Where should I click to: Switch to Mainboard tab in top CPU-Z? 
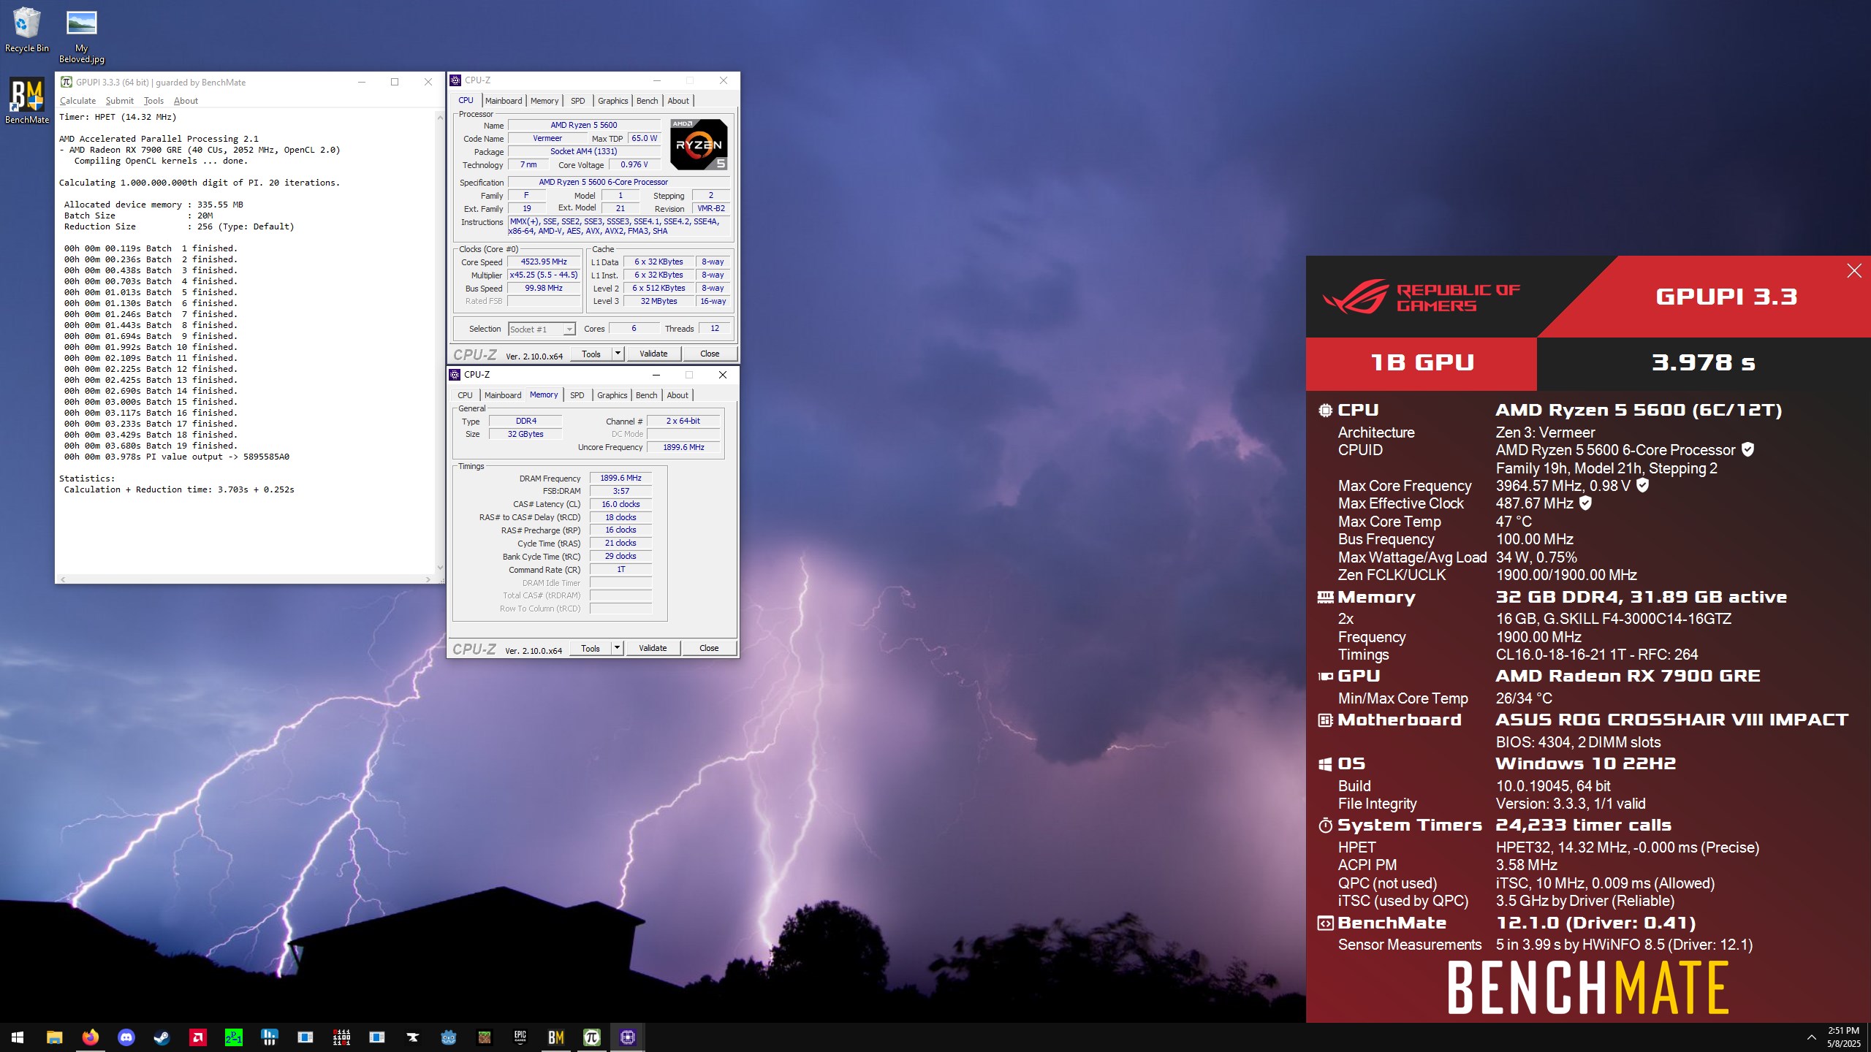tap(504, 101)
